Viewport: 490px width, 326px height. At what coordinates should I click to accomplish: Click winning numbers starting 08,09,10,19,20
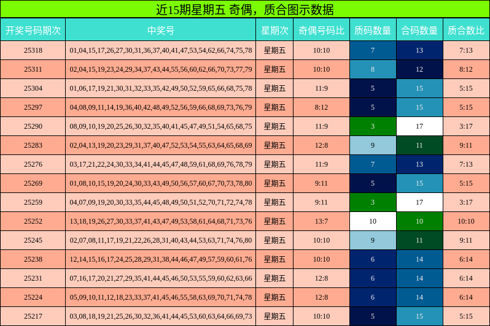pos(161,127)
